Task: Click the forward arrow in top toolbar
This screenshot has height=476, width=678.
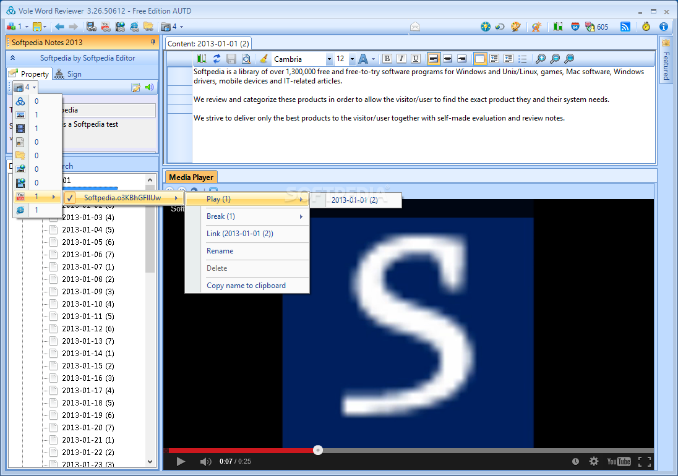Action: point(74,27)
